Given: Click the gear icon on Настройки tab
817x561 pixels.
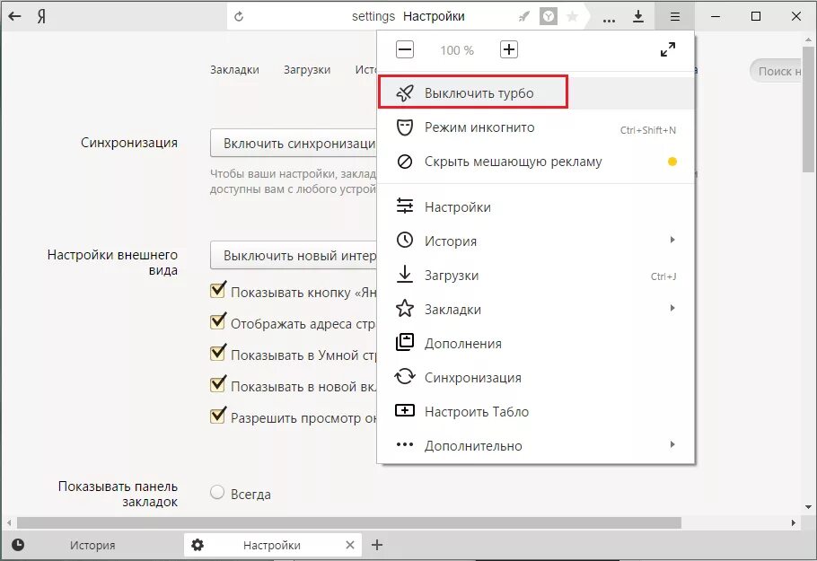Looking at the screenshot, I should pyautogui.click(x=198, y=545).
